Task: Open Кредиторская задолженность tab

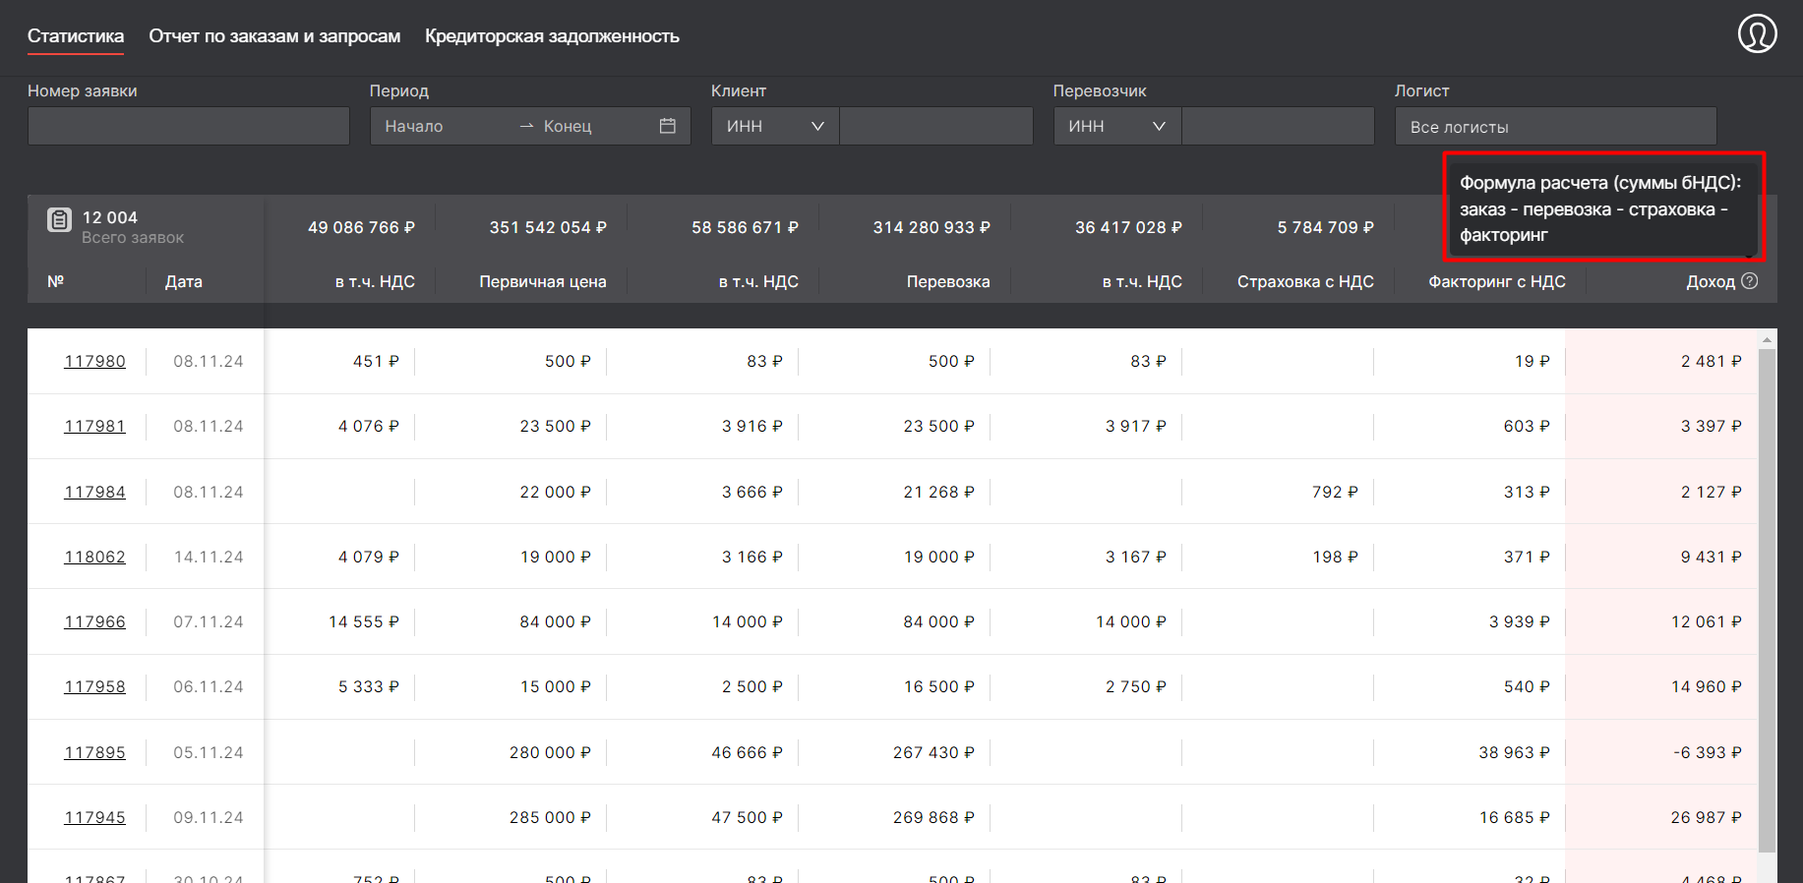Action: coord(552,36)
